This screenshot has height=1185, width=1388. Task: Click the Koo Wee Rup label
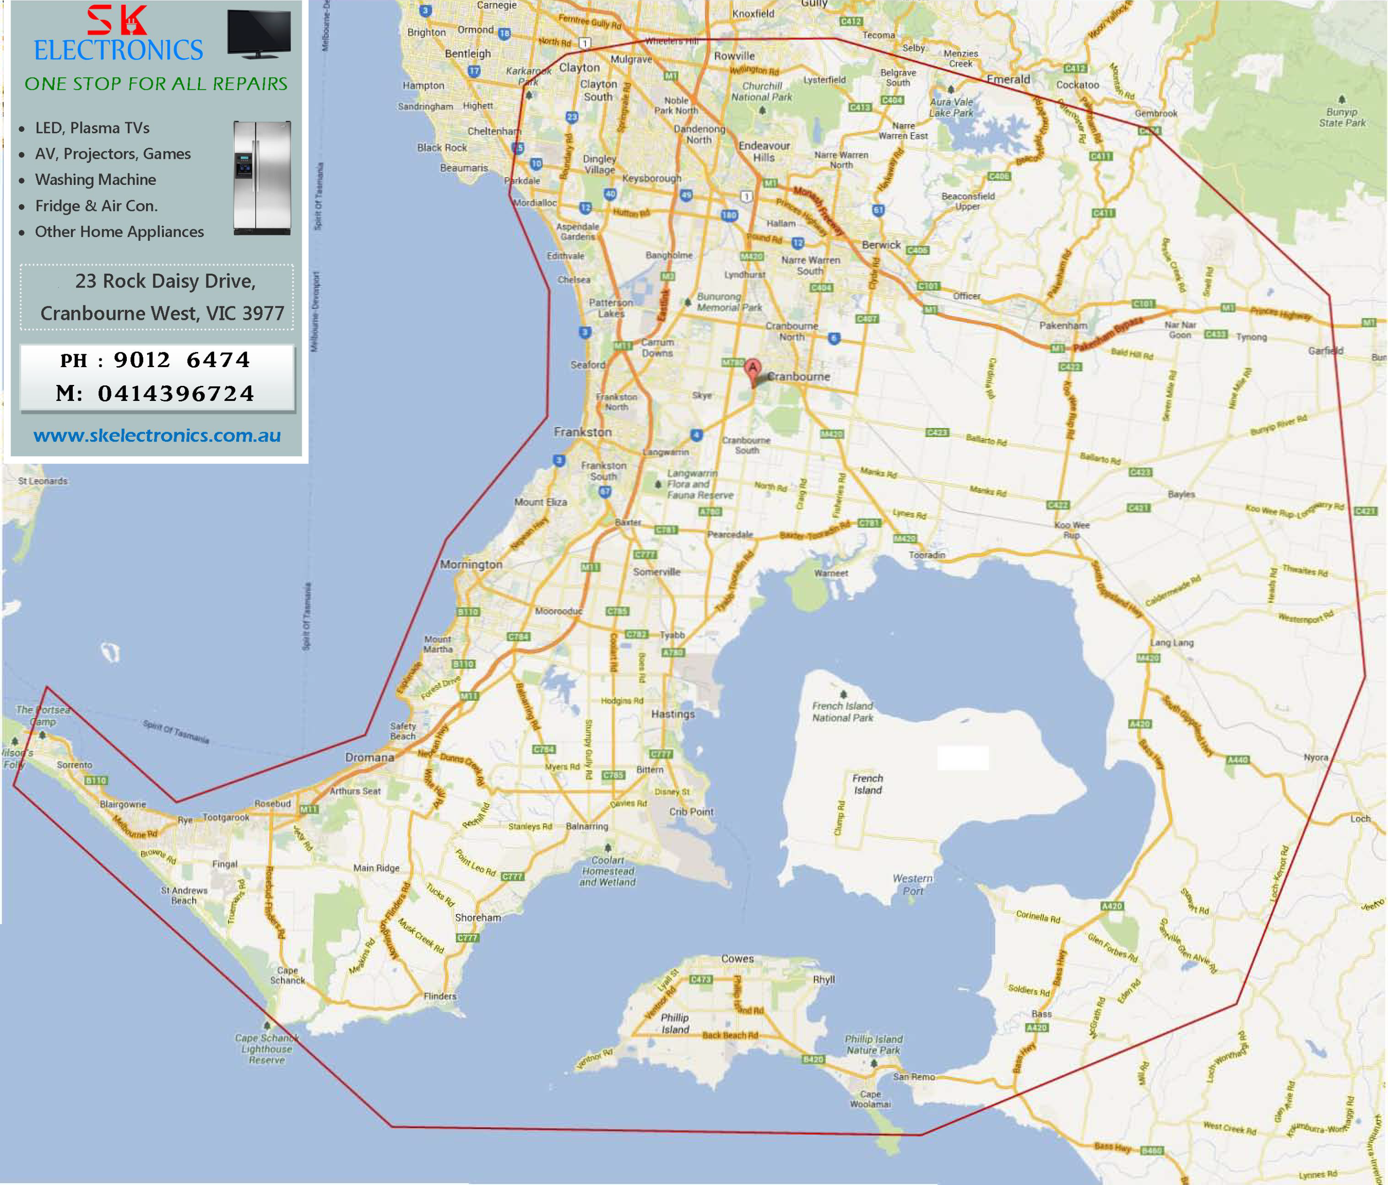1072,530
